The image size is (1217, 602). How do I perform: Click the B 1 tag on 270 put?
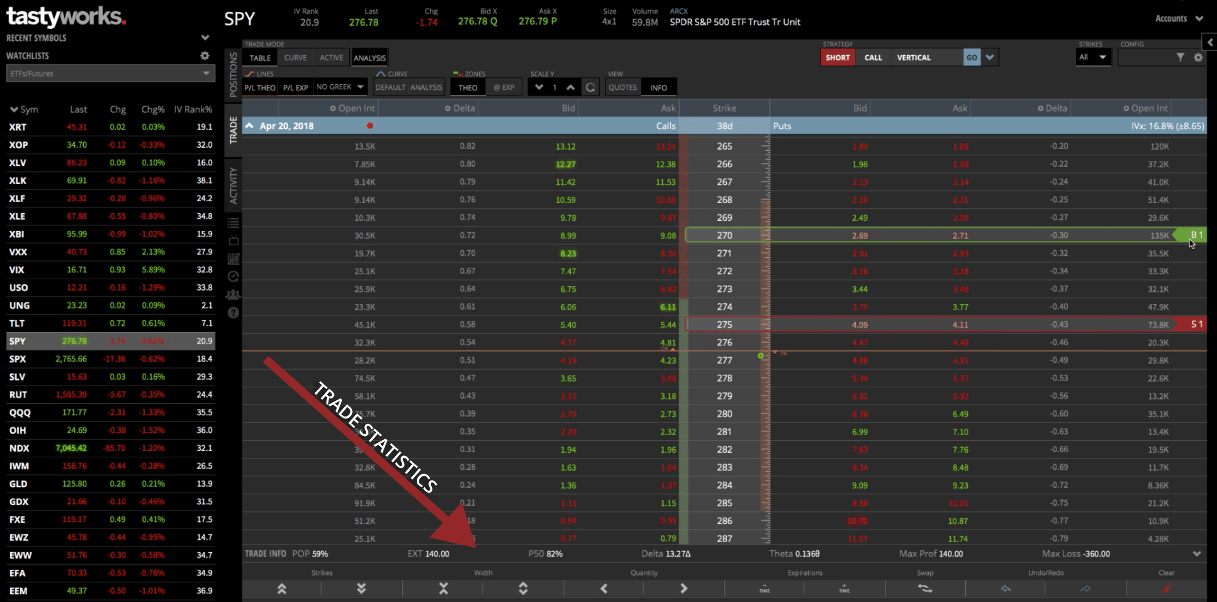(x=1191, y=235)
